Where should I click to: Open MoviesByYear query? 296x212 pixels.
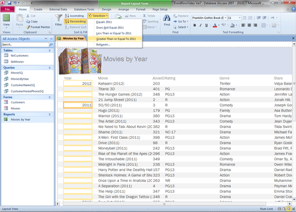coord(19,79)
